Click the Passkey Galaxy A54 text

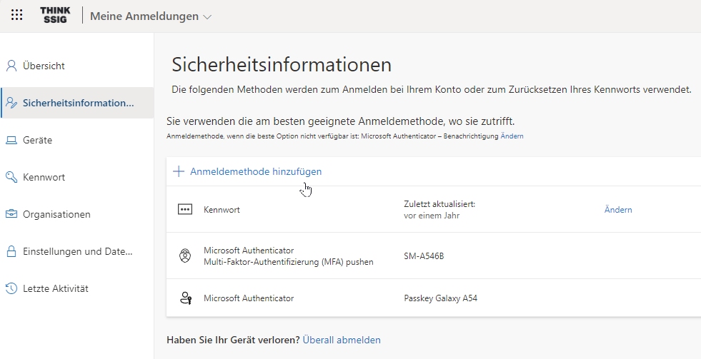click(x=440, y=298)
